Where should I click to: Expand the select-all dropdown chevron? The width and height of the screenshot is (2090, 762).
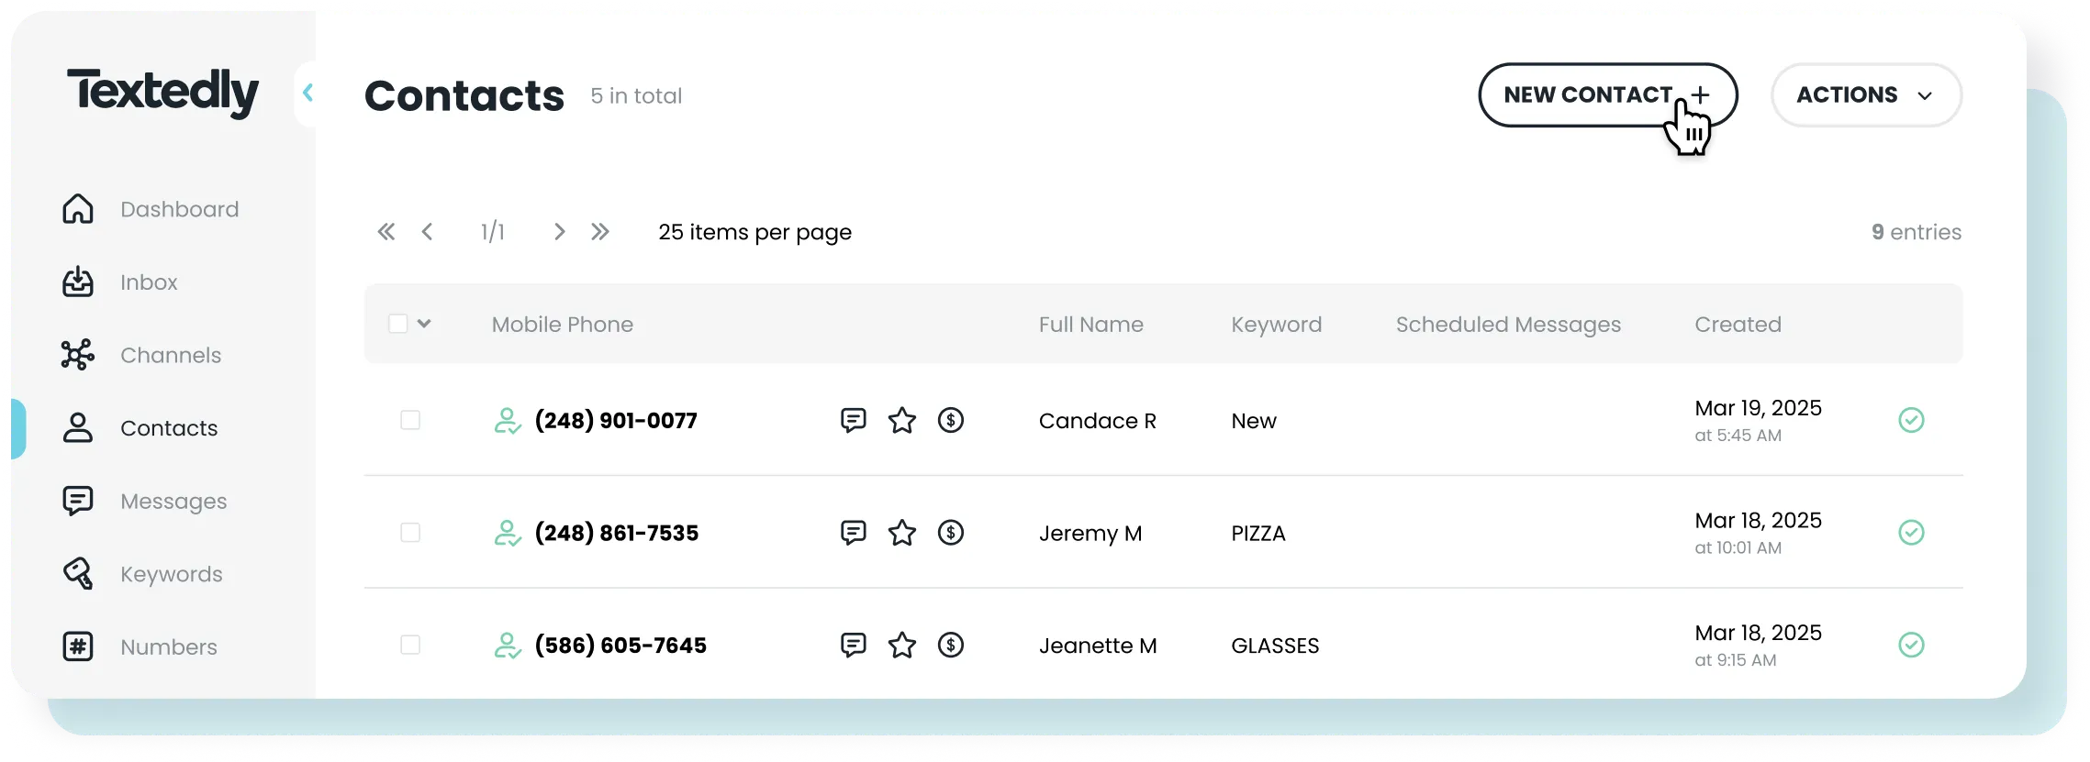click(424, 324)
